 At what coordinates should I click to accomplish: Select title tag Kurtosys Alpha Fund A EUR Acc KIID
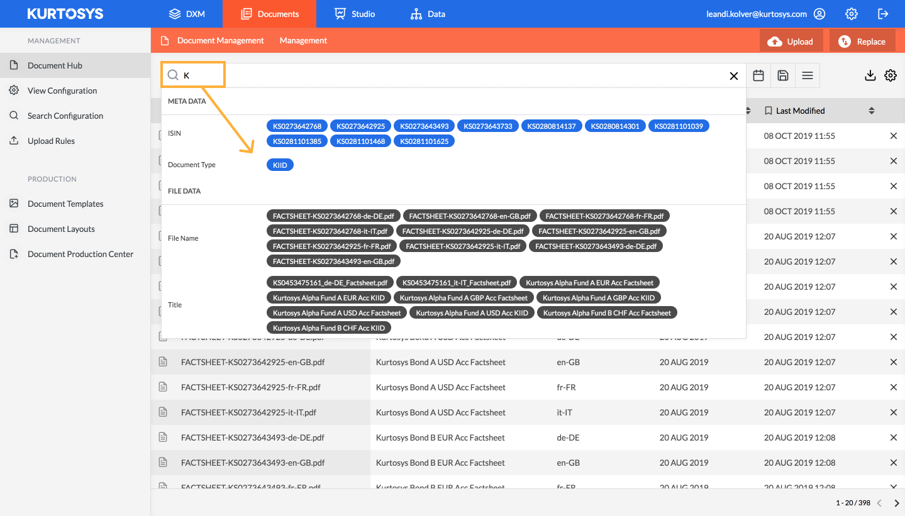330,298
